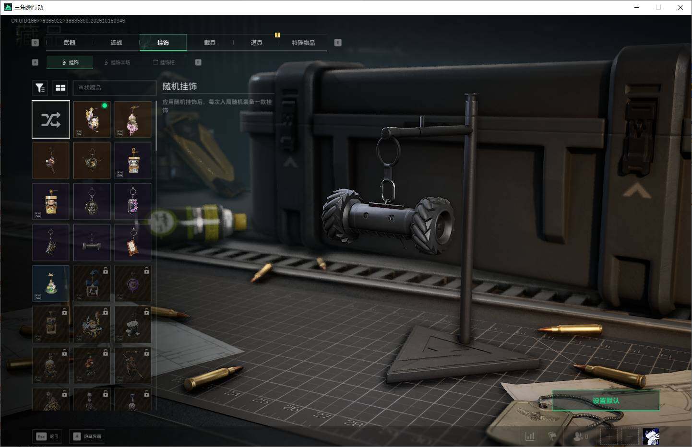This screenshot has width=692, height=447.
Task: Go to the 道具 tab
Action: pos(257,43)
